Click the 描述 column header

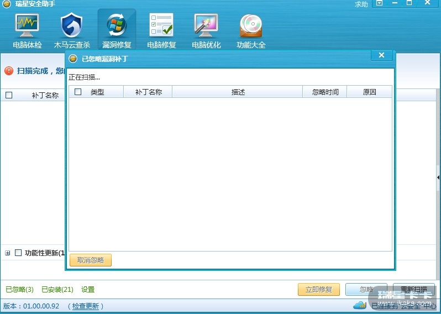click(238, 92)
